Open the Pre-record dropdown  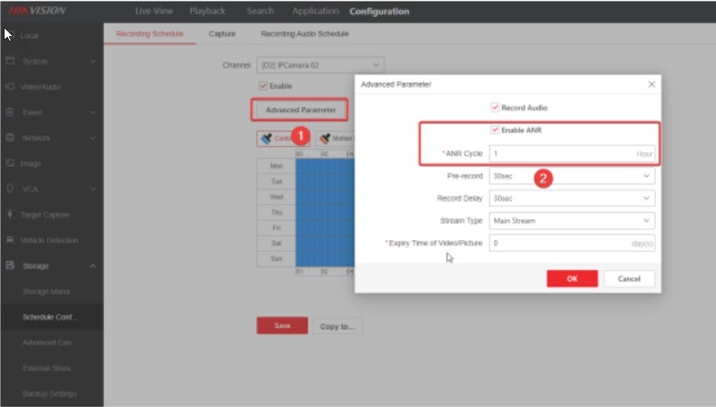pyautogui.click(x=571, y=176)
